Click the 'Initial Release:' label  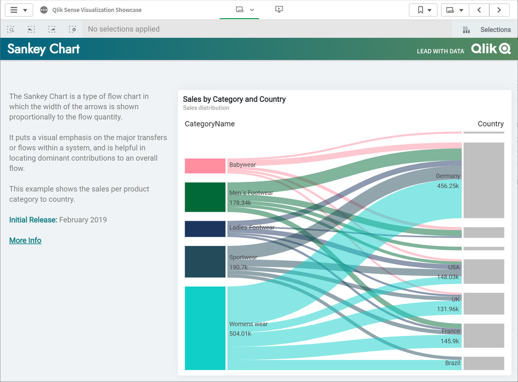[x=33, y=219]
